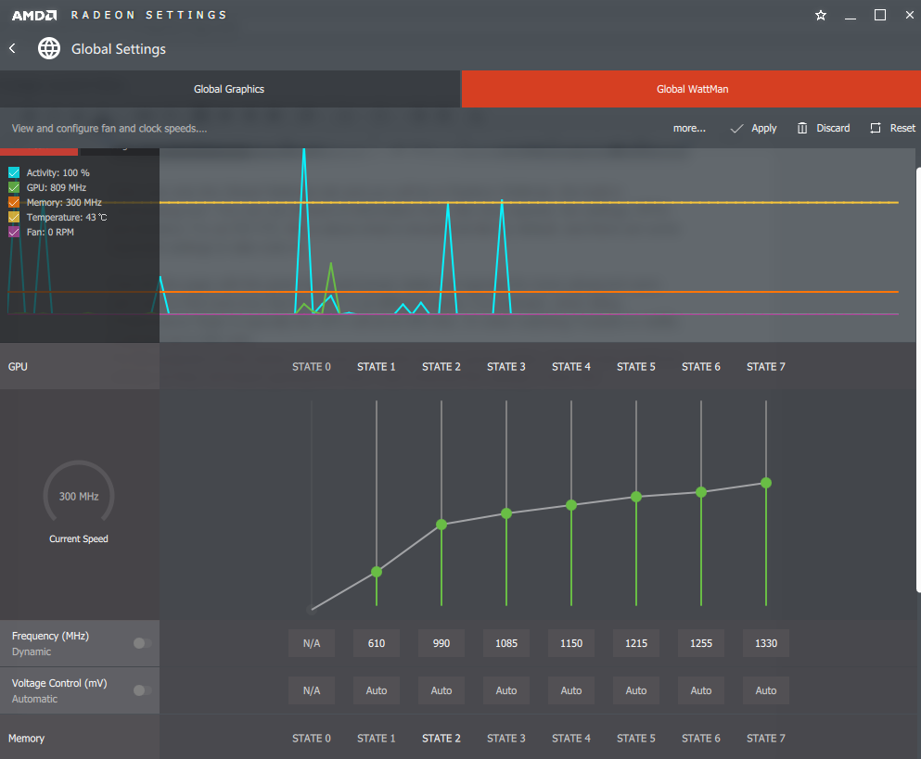Viewport: 921px width, 759px height.
Task: Click the GPU section label
Action: click(18, 366)
